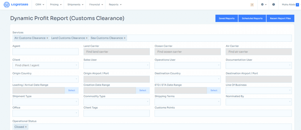Click the Agent input field
This screenshot has width=301, height=130.
pos(46,52)
